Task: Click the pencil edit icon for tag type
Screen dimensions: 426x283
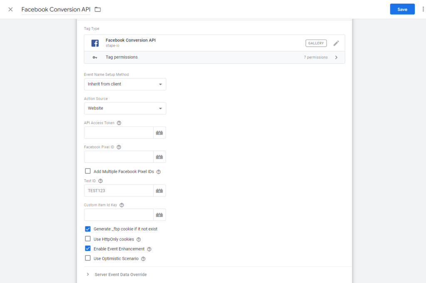Action: pyautogui.click(x=336, y=43)
